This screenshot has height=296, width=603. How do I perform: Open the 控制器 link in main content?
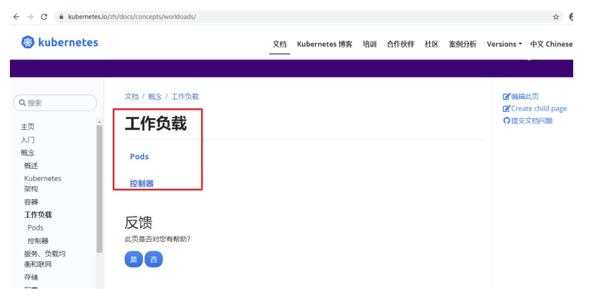tap(142, 183)
